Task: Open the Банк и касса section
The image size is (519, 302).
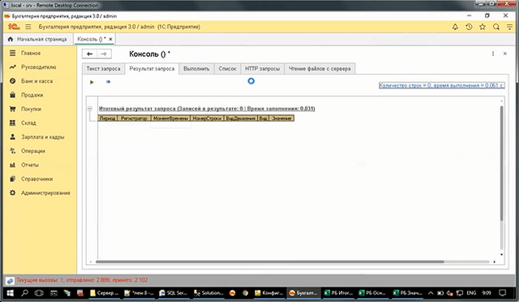Action: (x=36, y=81)
